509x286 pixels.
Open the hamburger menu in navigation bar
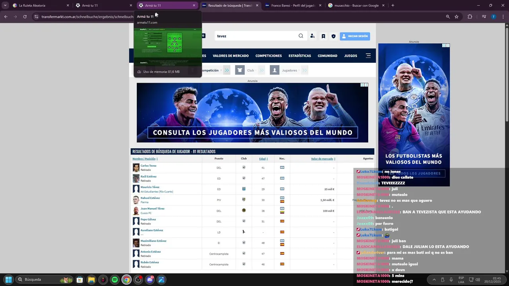point(368,56)
